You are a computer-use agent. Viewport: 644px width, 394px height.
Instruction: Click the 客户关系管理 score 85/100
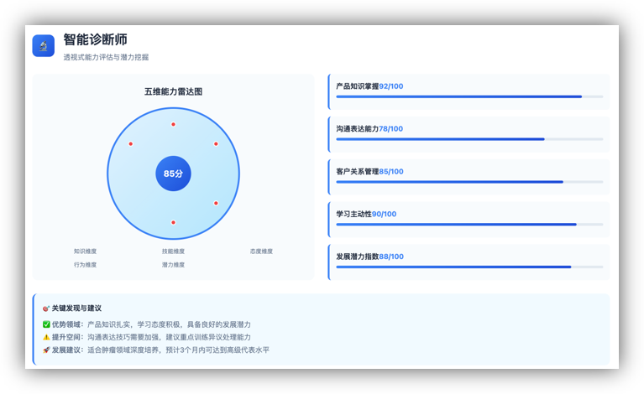pyautogui.click(x=390, y=171)
